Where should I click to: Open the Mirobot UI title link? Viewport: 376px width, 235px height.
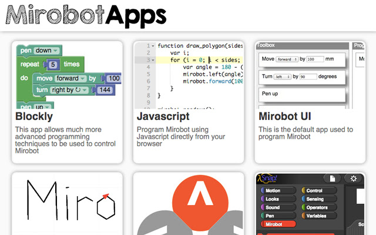284,116
